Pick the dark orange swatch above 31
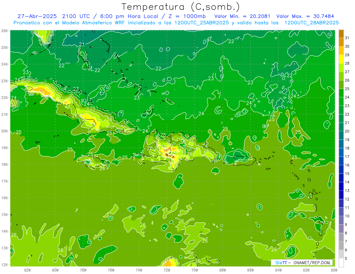The width and height of the screenshot is (355, 274). (341, 34)
